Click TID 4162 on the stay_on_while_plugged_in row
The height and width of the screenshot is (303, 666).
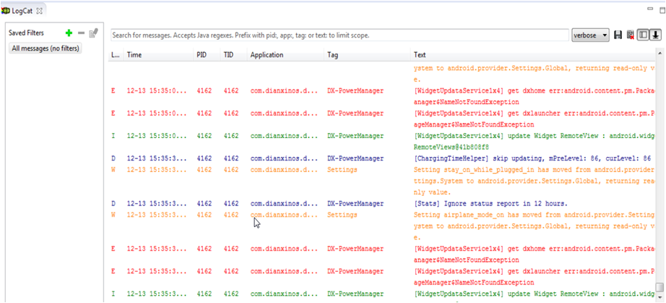point(231,169)
